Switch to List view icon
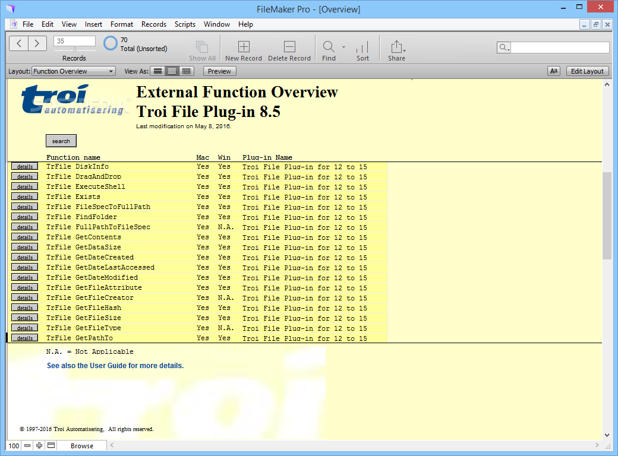 click(172, 71)
